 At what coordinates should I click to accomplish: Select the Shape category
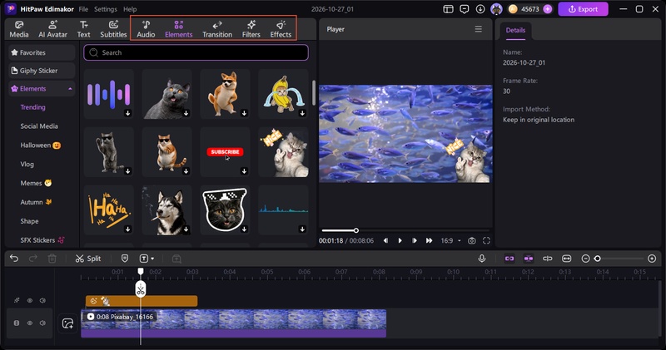point(29,221)
